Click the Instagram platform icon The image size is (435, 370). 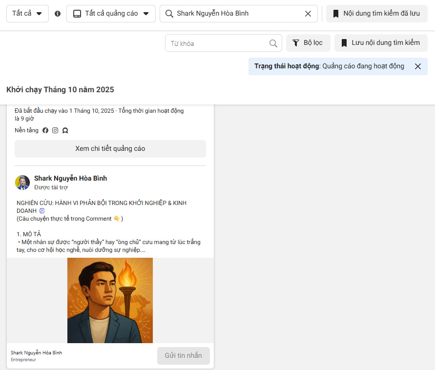coord(55,130)
